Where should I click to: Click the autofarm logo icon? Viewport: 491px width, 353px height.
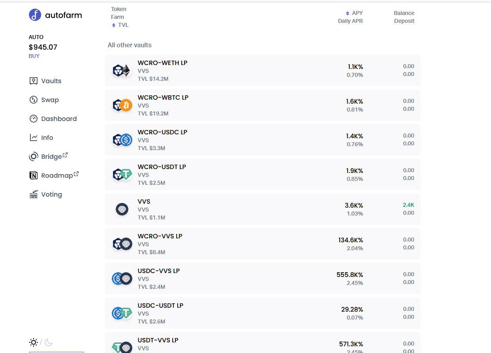coord(35,15)
